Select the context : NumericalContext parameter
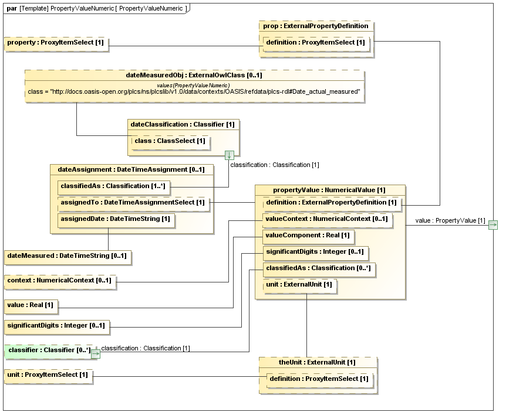The image size is (506, 419). point(58,281)
